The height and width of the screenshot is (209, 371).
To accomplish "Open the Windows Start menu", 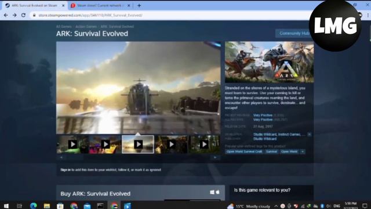I will coord(6,206).
